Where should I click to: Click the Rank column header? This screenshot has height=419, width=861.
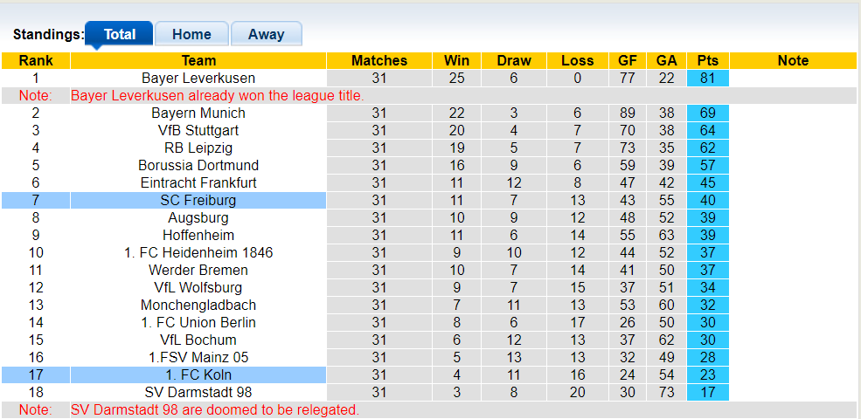coord(36,60)
